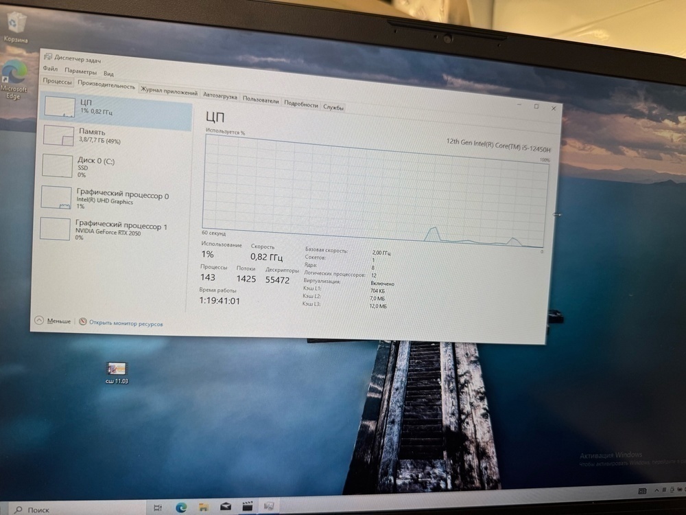Image resolution: width=686 pixels, height=515 pixels.
Task: Open Открыть монитор ресурсов link
Action: click(126, 323)
